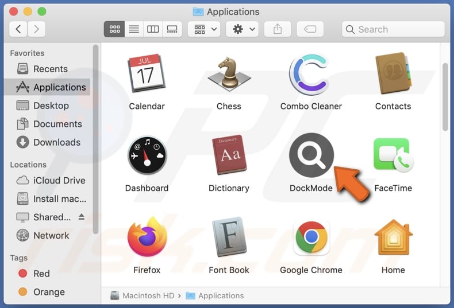Viewport: 454px width, 308px height.
Task: Select the Google Chrome app icon
Action: point(311,237)
